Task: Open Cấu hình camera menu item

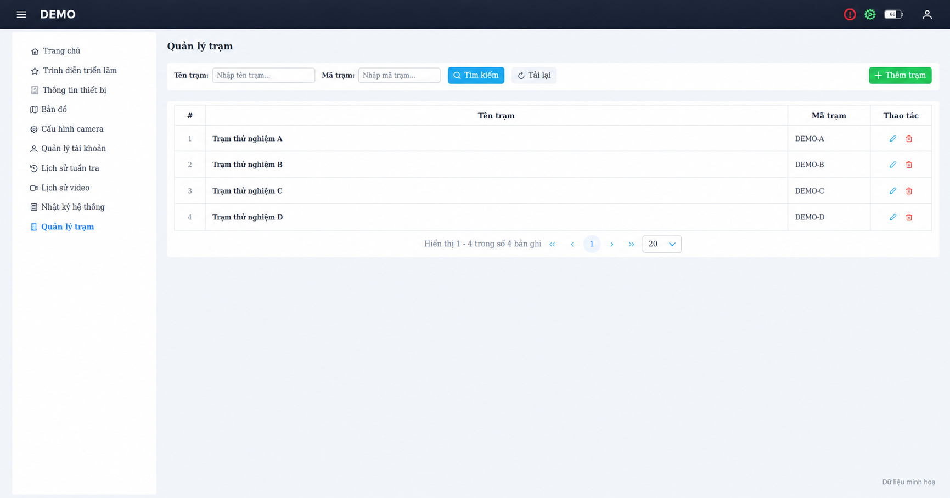Action: coord(67,129)
